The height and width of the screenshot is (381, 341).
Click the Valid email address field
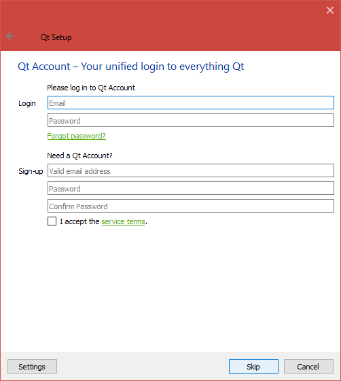[191, 171]
